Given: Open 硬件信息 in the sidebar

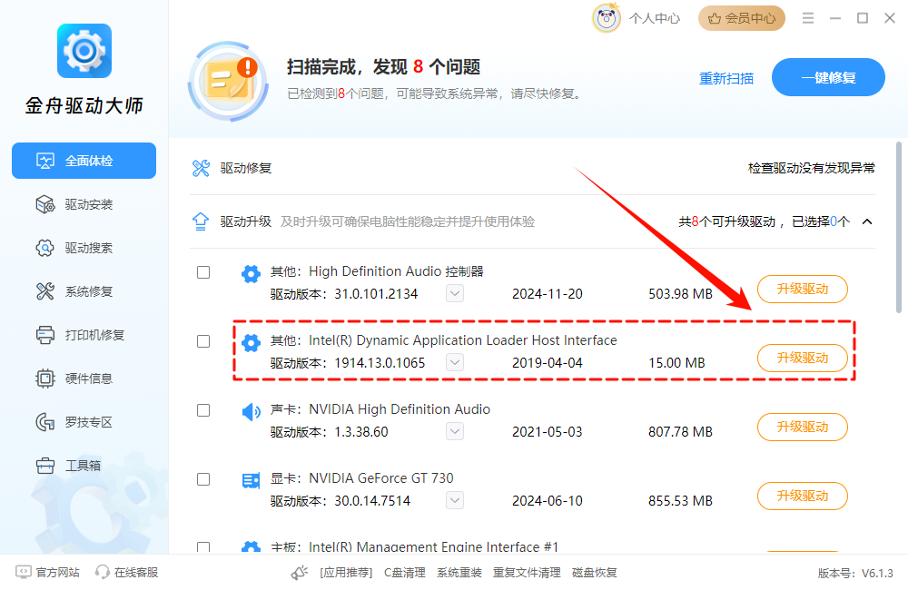Looking at the screenshot, I should point(84,379).
